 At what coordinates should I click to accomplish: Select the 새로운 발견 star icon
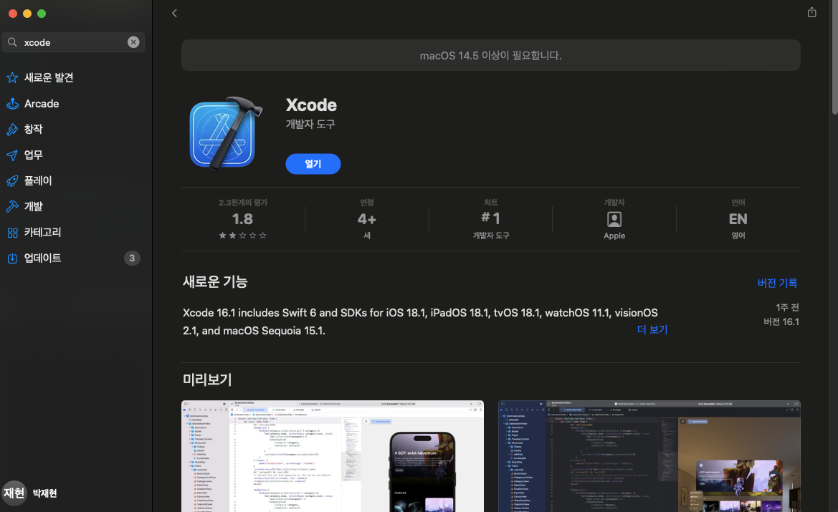[12, 78]
